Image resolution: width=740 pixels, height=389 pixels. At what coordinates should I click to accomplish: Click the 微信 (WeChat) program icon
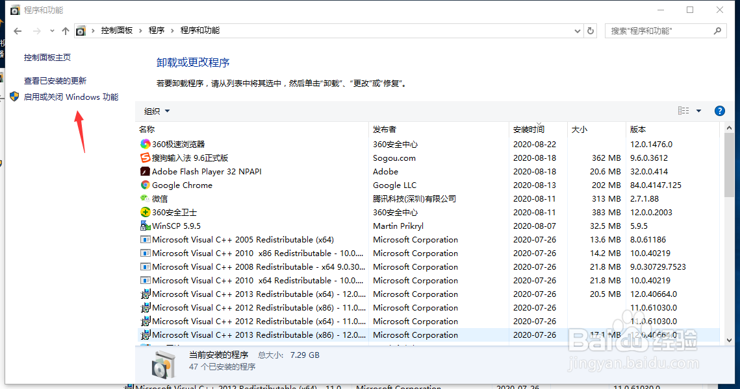pyautogui.click(x=144, y=198)
